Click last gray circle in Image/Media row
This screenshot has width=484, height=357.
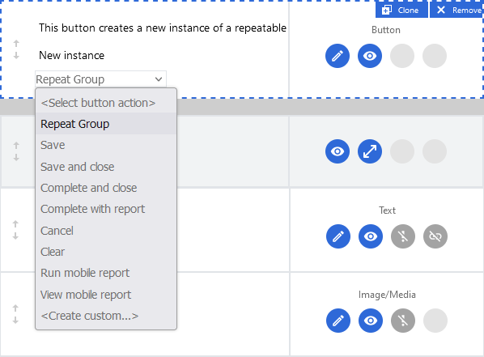(435, 321)
